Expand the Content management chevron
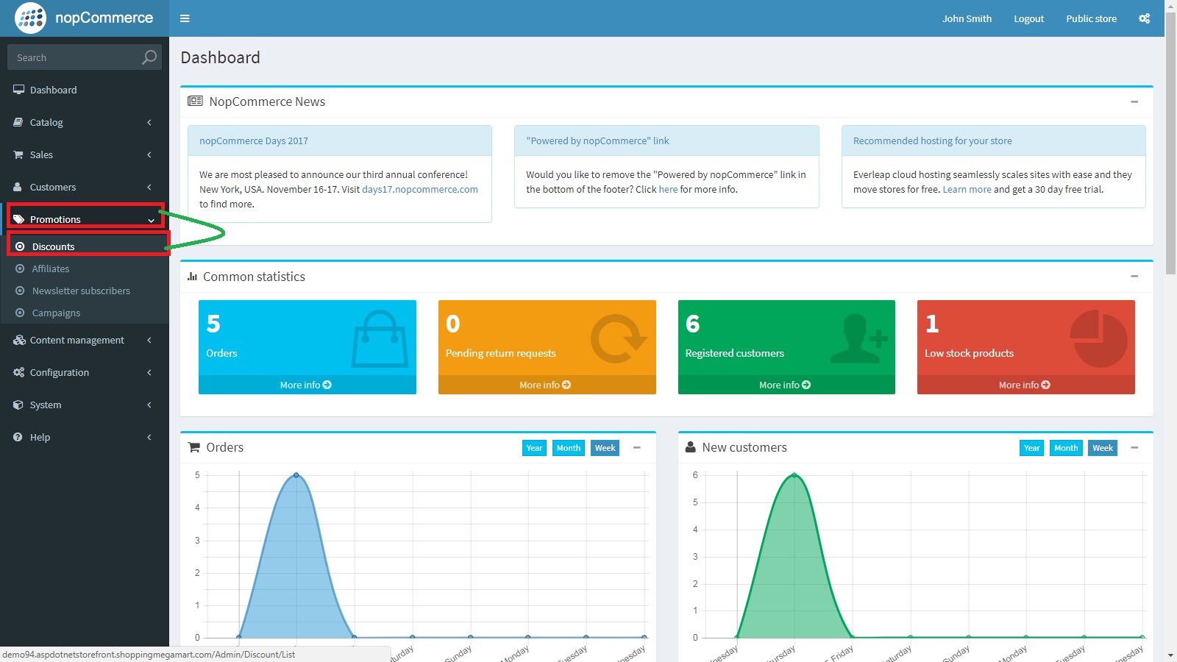Screen dimensions: 1177x662 click(149, 340)
